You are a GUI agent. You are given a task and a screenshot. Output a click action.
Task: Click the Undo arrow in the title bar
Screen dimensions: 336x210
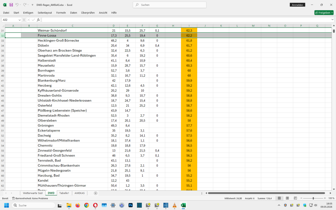click(x=17, y=5)
